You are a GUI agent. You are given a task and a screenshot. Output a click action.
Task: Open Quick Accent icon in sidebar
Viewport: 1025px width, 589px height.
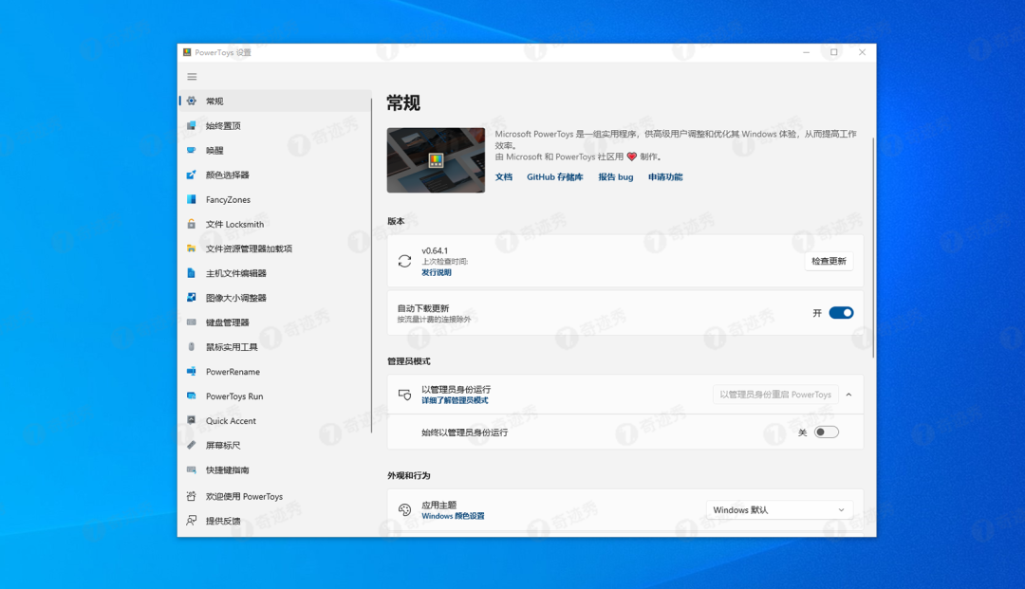pyautogui.click(x=191, y=420)
